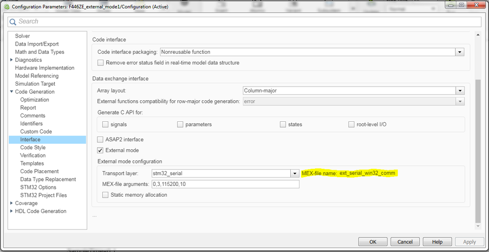Image resolution: width=489 pixels, height=252 pixels.
Task: Click the ellipsis below the settings
Action: point(94,215)
